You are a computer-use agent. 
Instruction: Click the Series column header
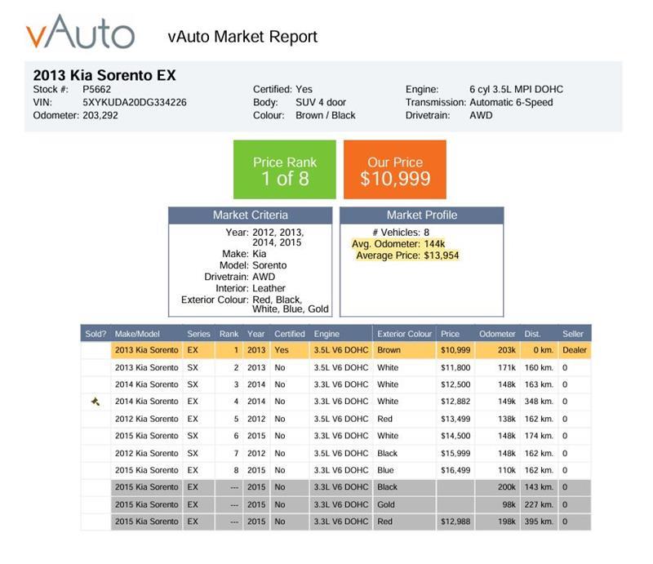coord(198,334)
